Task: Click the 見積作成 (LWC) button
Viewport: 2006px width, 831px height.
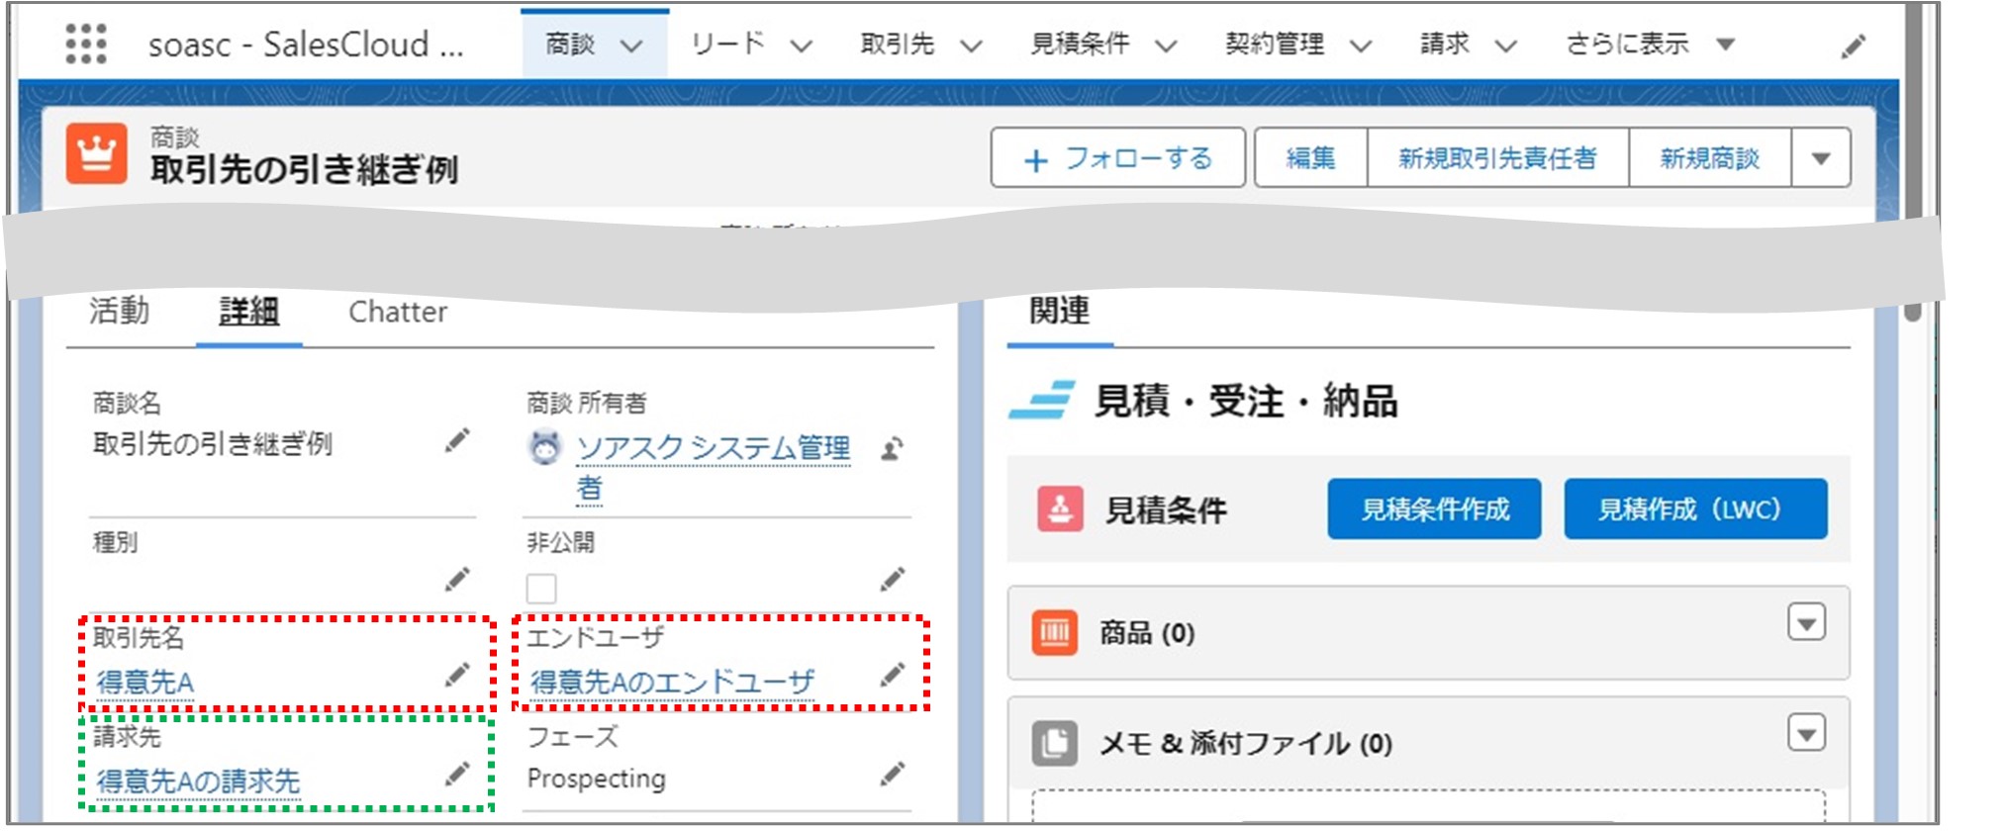Action: (1696, 509)
